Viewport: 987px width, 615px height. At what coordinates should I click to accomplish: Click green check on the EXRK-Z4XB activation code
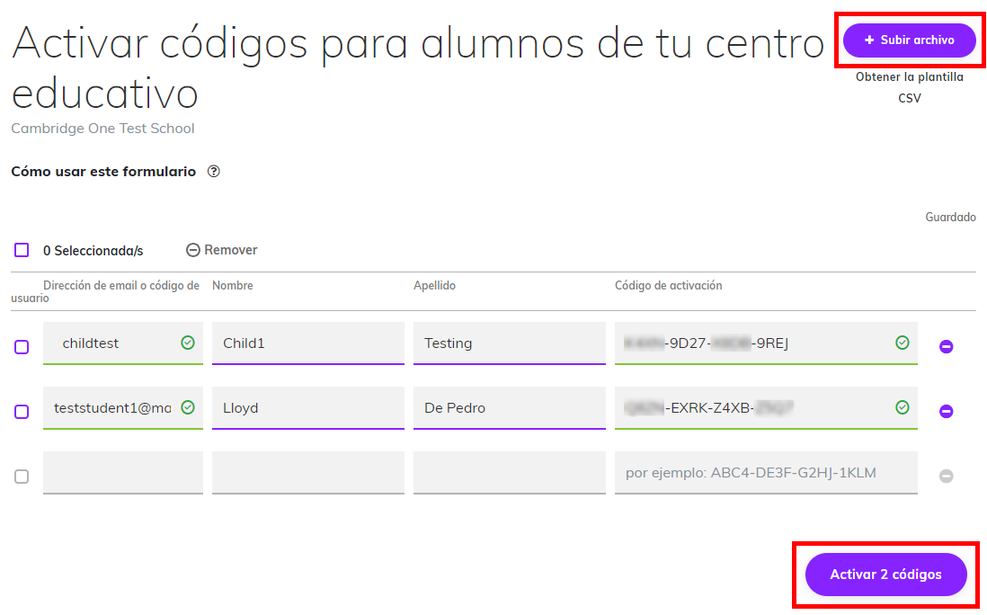902,407
